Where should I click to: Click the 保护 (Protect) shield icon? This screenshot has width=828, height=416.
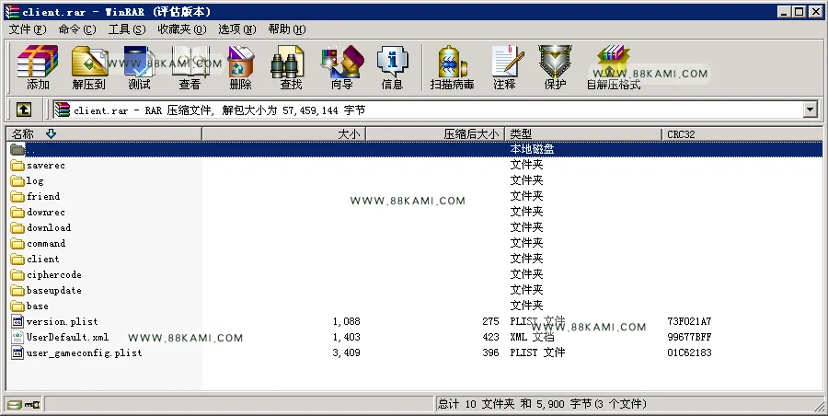tap(555, 67)
